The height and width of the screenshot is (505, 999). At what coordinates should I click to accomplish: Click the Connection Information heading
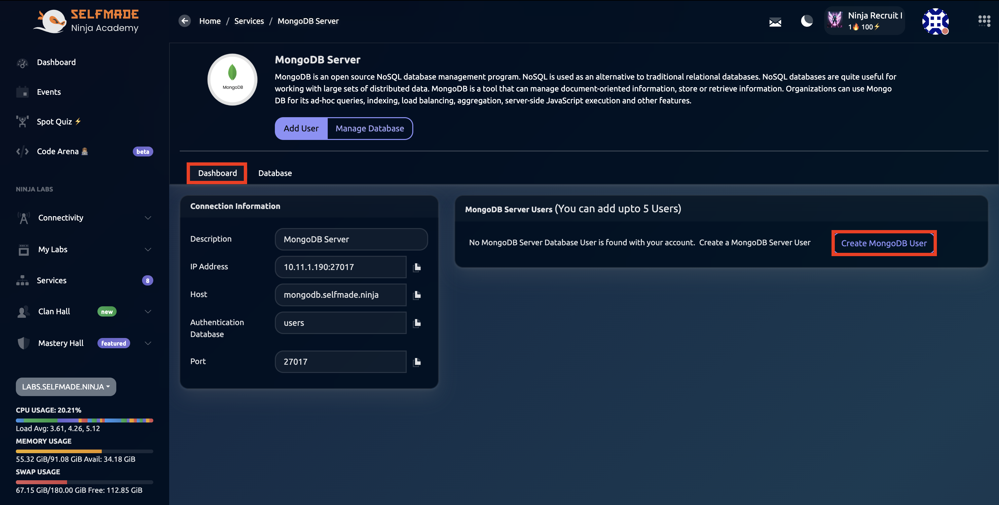(235, 207)
